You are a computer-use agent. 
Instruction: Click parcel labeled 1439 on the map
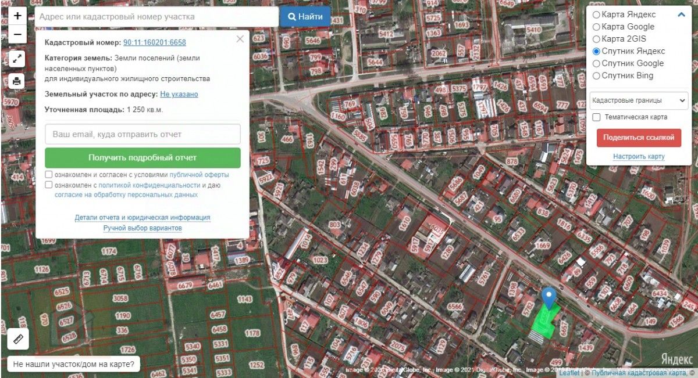tap(586, 348)
